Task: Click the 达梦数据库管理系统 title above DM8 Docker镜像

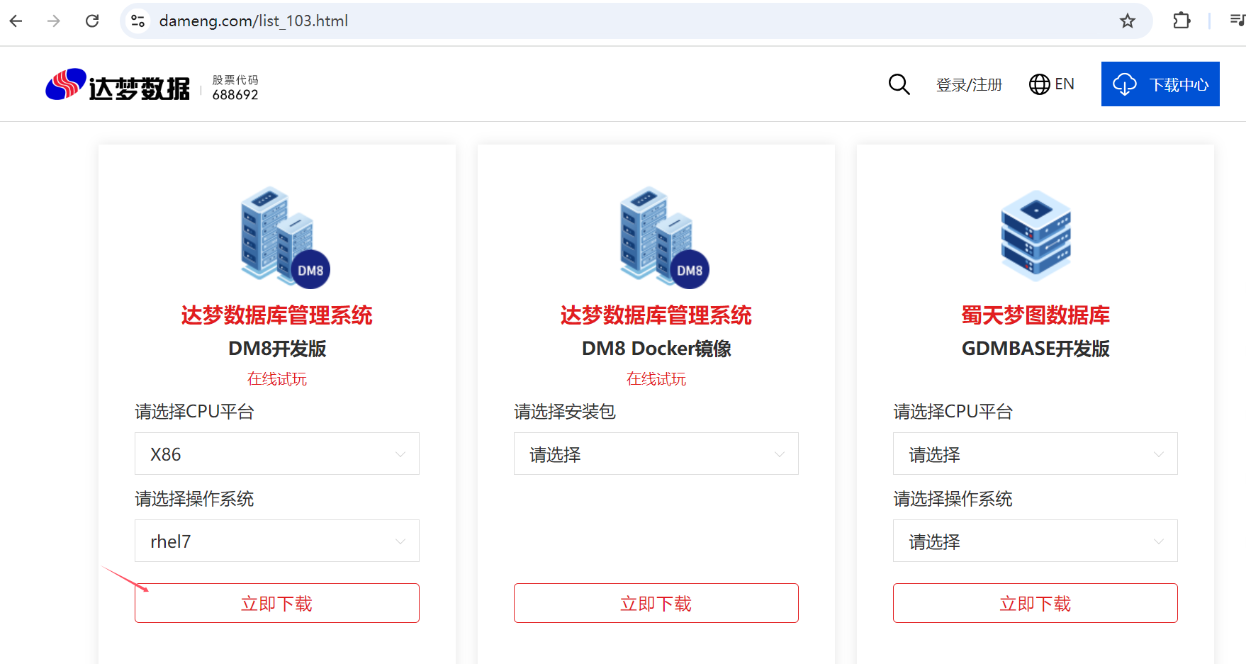Action: coord(656,315)
